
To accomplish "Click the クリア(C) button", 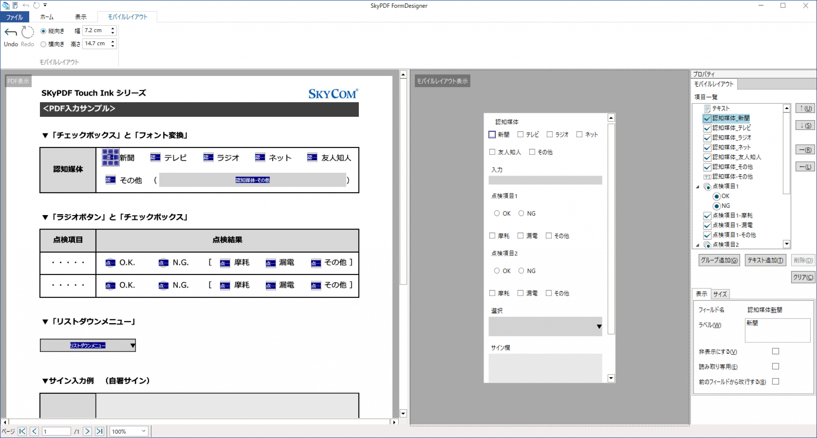I will [x=803, y=277].
